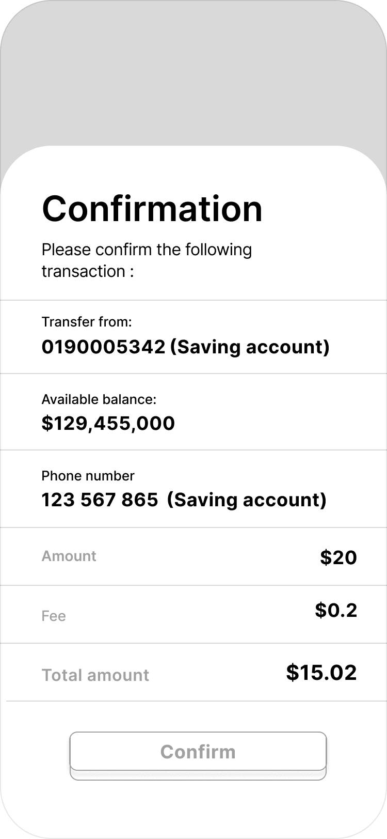This screenshot has height=839, width=387.
Task: Select the 'Amount' label
Action: coord(69,556)
